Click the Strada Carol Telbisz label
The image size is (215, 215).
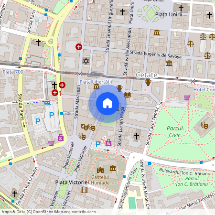coord(152,126)
